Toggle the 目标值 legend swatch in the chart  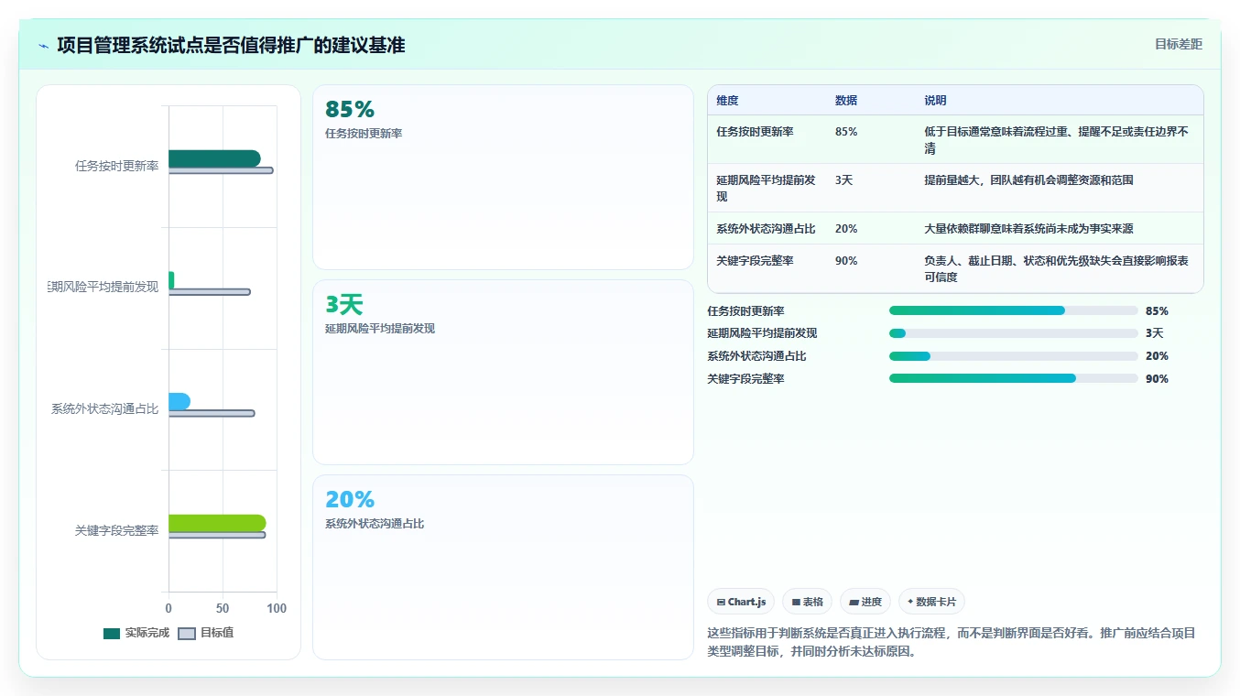(x=187, y=633)
